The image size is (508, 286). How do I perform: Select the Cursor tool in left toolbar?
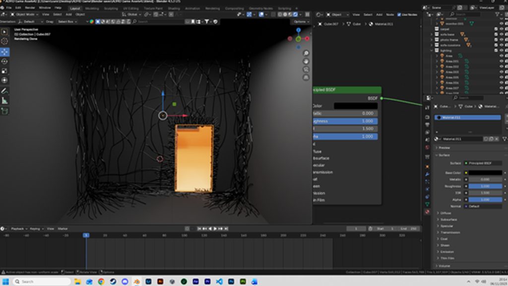click(4, 42)
